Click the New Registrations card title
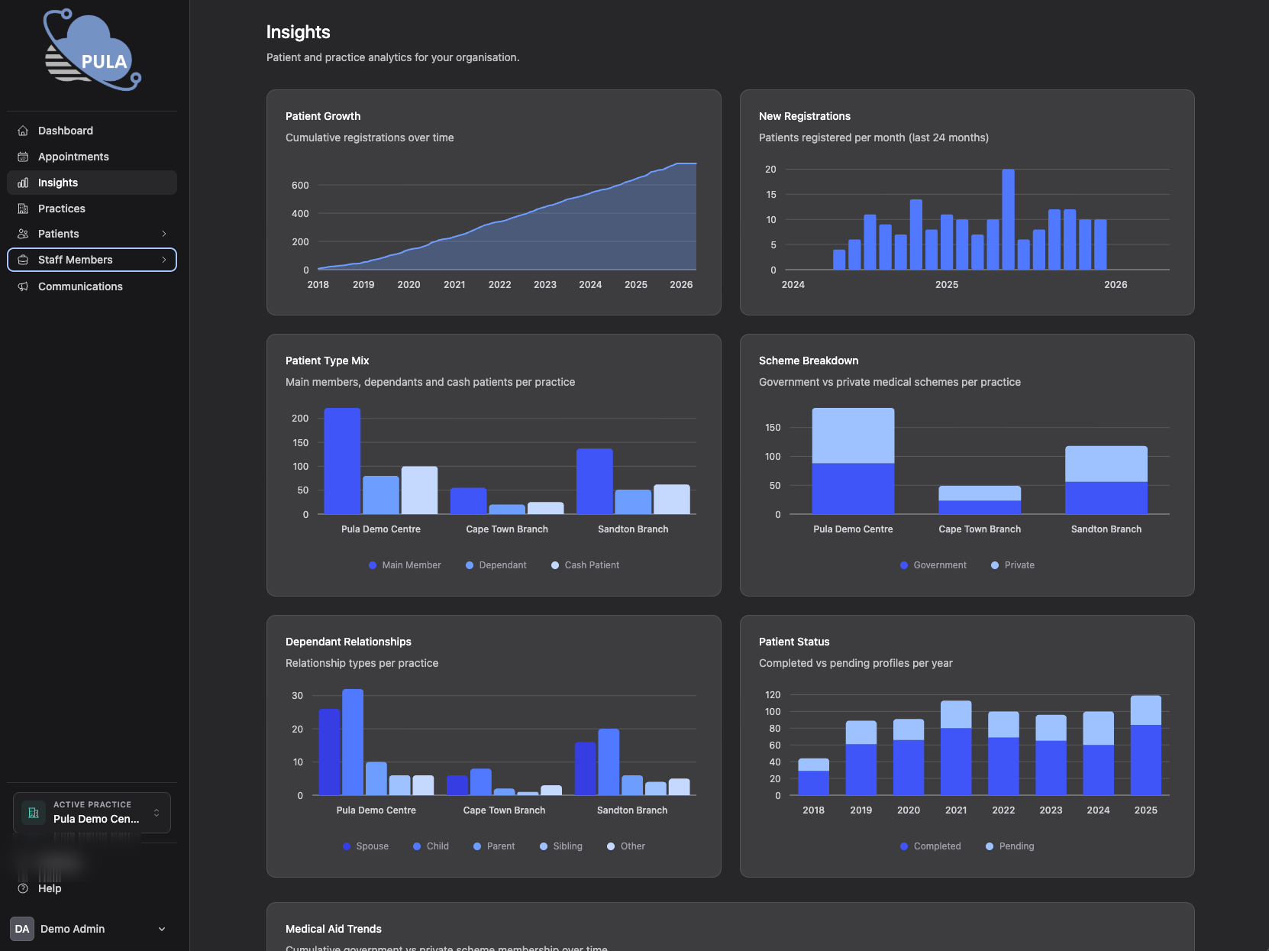The width and height of the screenshot is (1269, 951). 805,116
